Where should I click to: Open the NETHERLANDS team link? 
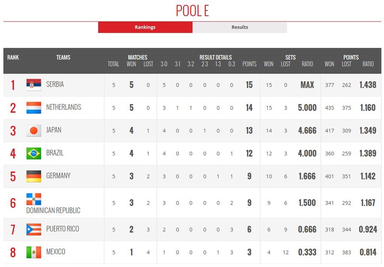click(64, 107)
